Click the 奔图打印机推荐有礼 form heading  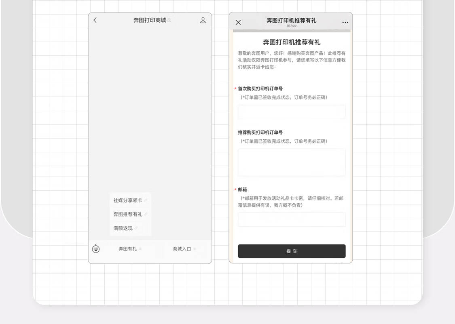coord(292,42)
